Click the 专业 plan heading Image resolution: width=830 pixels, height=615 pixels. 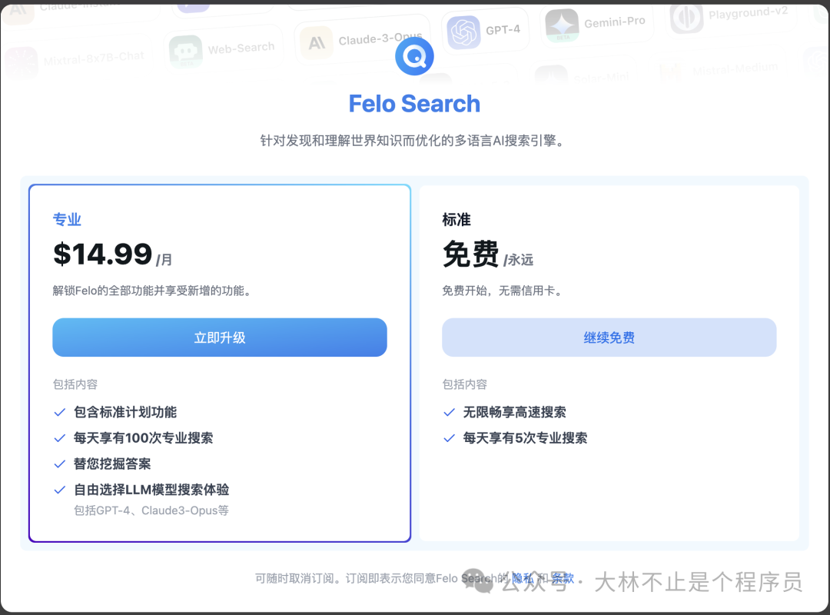pos(67,219)
